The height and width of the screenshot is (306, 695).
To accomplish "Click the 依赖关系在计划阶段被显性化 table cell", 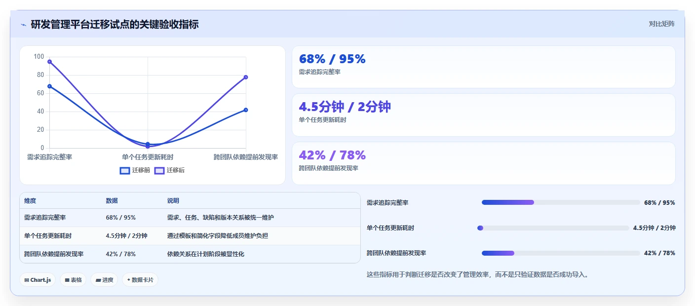I will (206, 254).
